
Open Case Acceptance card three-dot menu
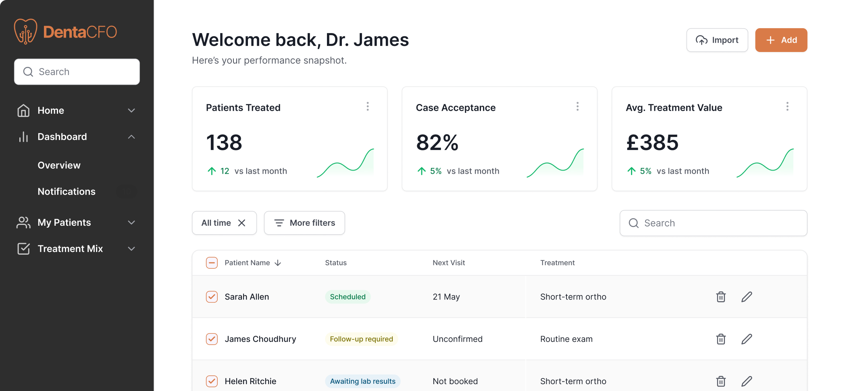tap(577, 106)
